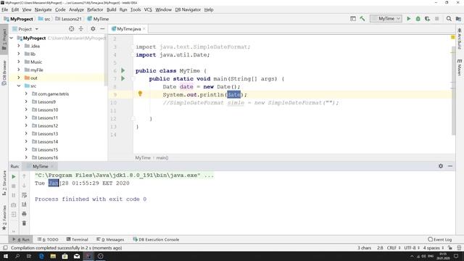Expand the out folder
Image resolution: width=464 pixels, height=261 pixels.
tap(19, 78)
